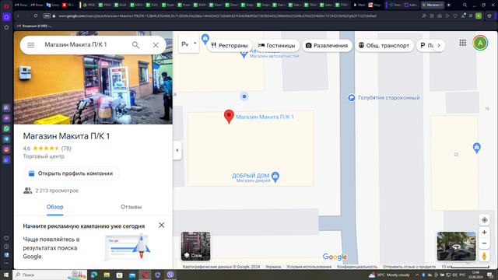The image size is (498, 280).
Task: Clear the search box with X
Action: [156, 45]
